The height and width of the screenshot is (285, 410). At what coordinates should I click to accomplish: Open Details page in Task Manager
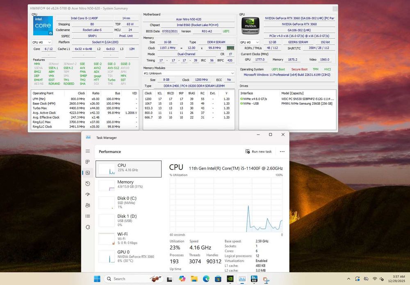[x=88, y=216]
